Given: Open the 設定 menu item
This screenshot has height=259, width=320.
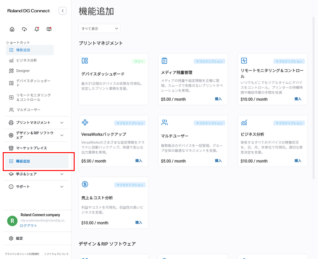Looking at the screenshot, I should click(20, 238).
